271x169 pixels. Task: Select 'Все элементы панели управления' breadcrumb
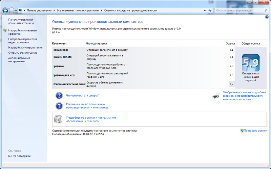78,10
